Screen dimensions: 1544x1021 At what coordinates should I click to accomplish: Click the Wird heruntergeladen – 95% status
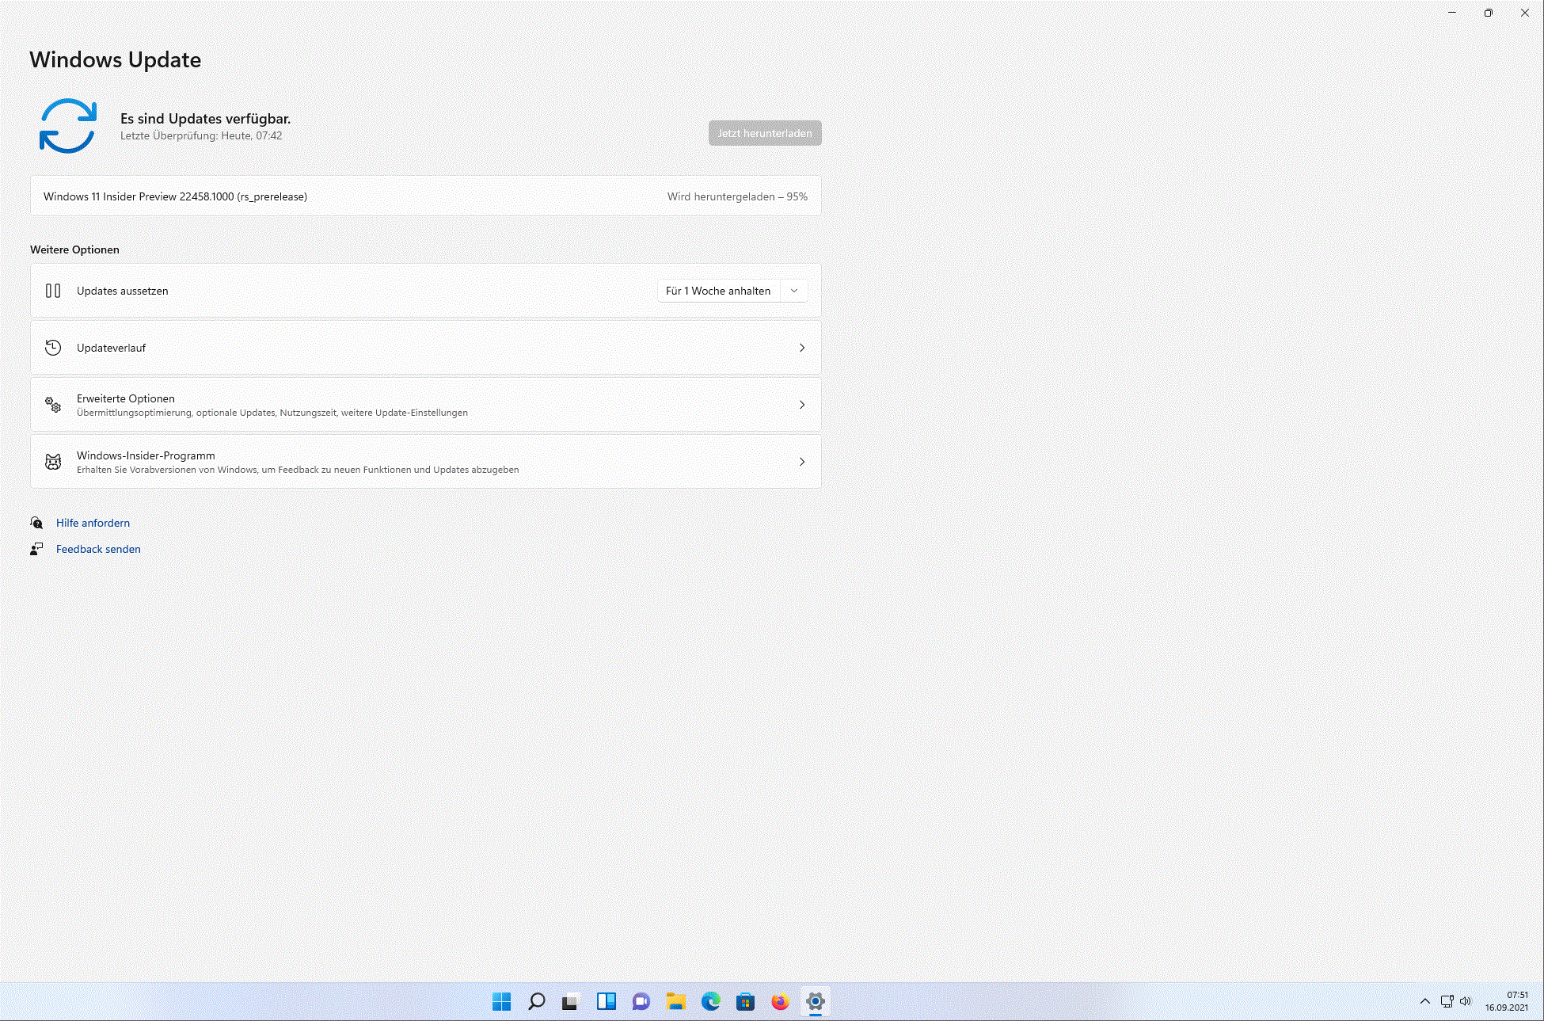coord(737,196)
